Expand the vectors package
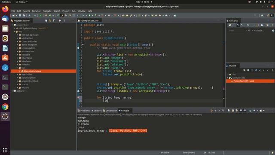This screenshot has width=275, height=155. [18, 88]
